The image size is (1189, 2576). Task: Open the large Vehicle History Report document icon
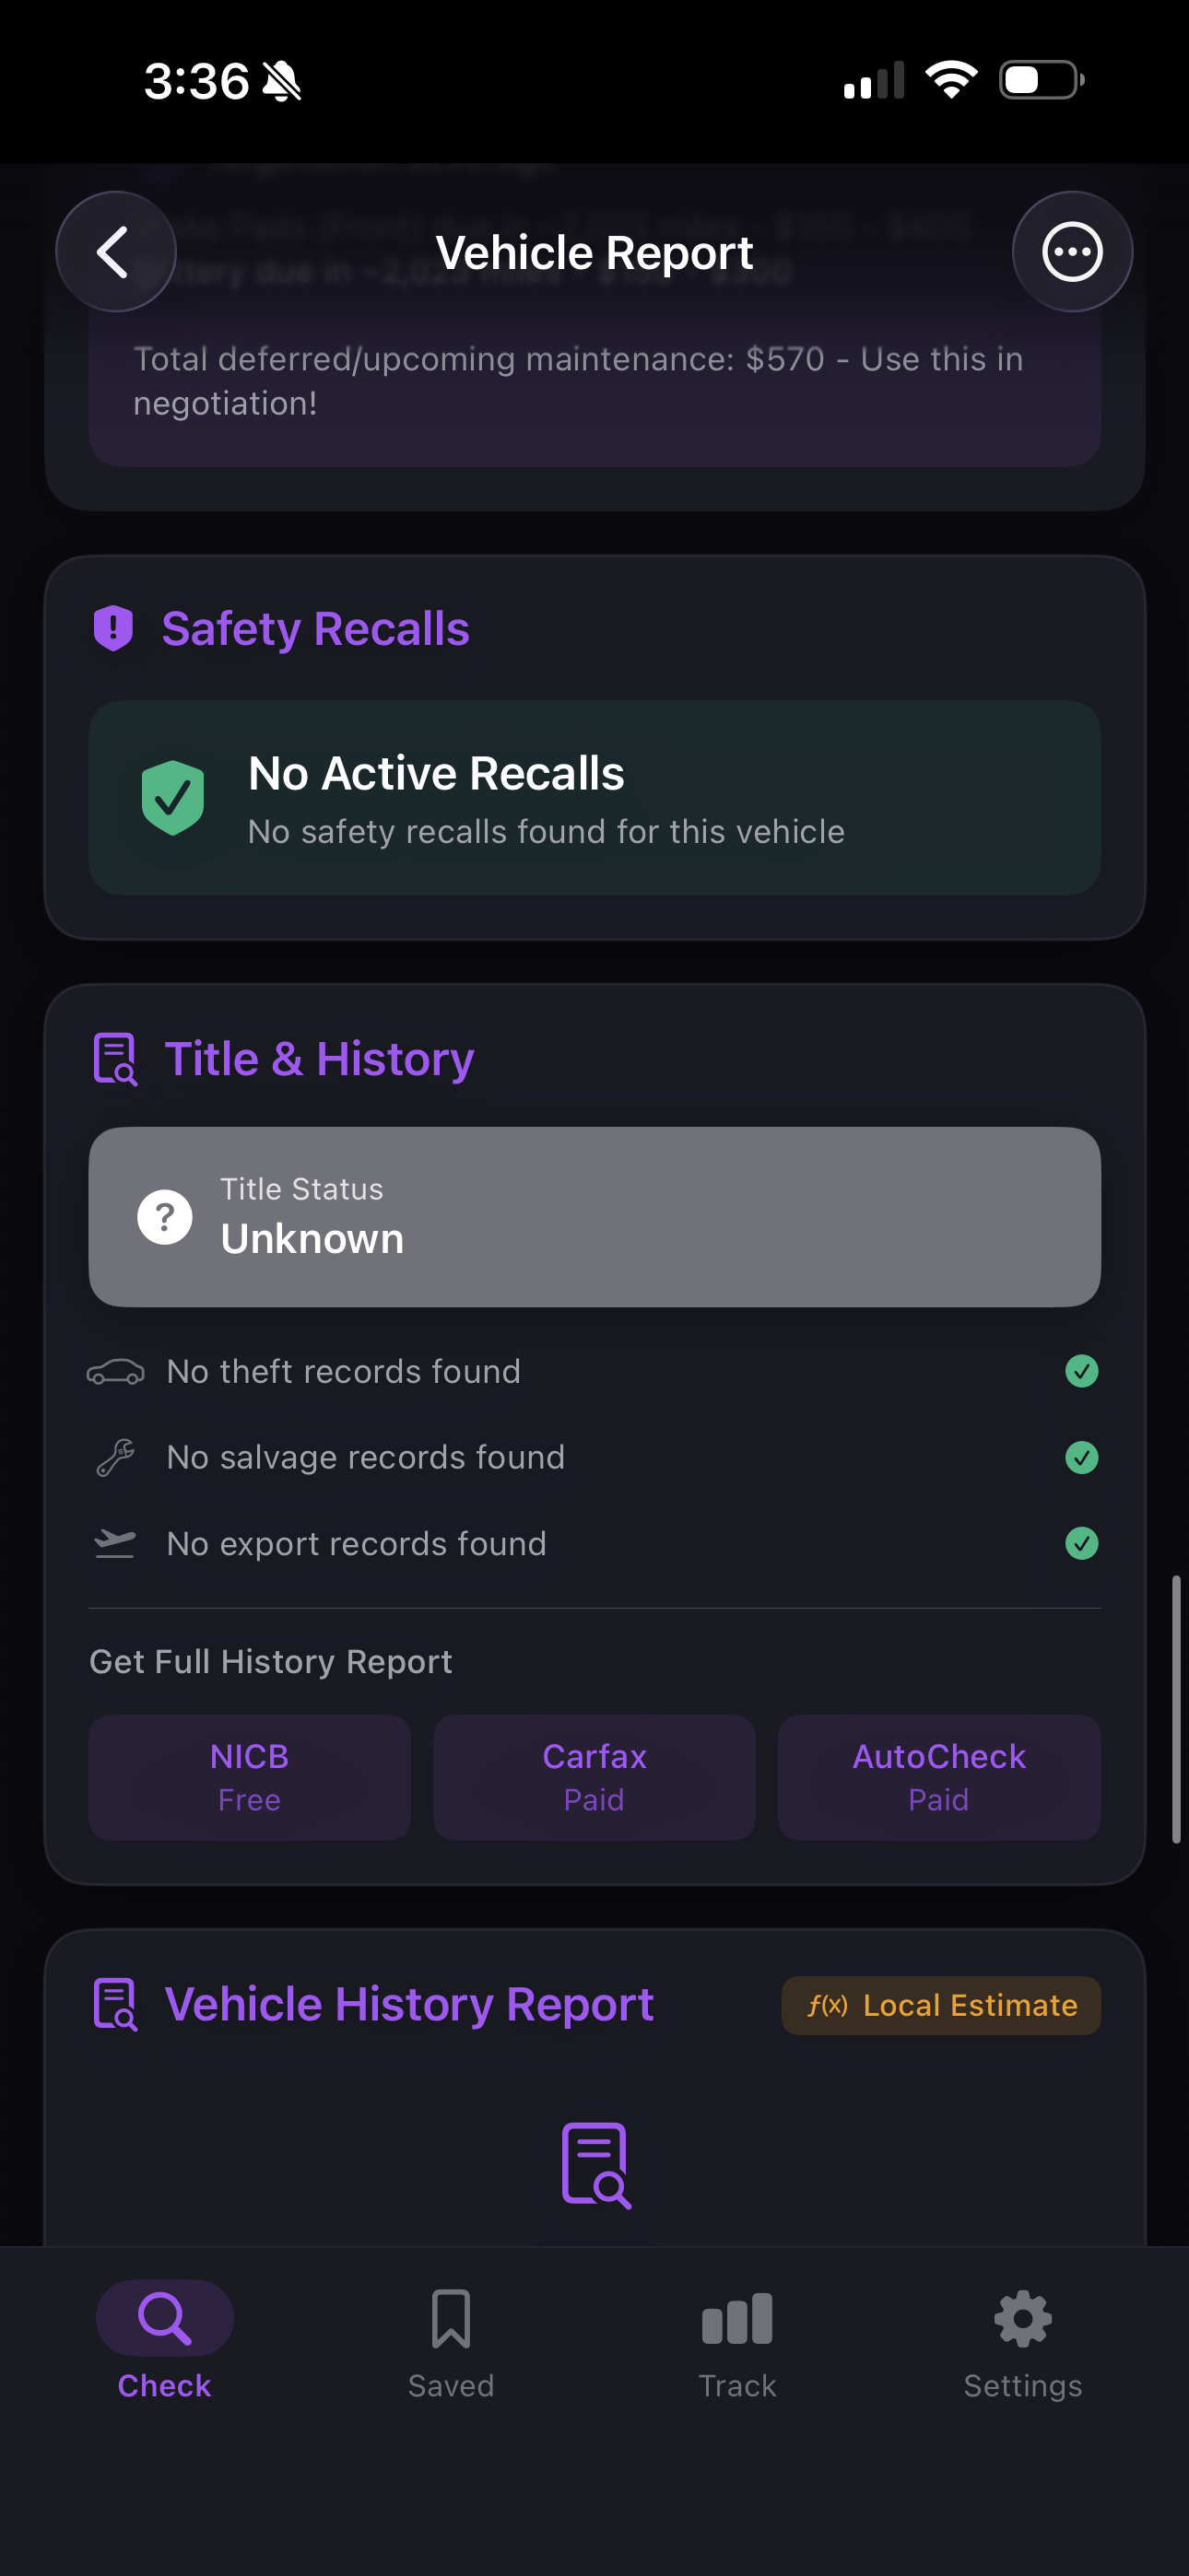click(594, 2163)
